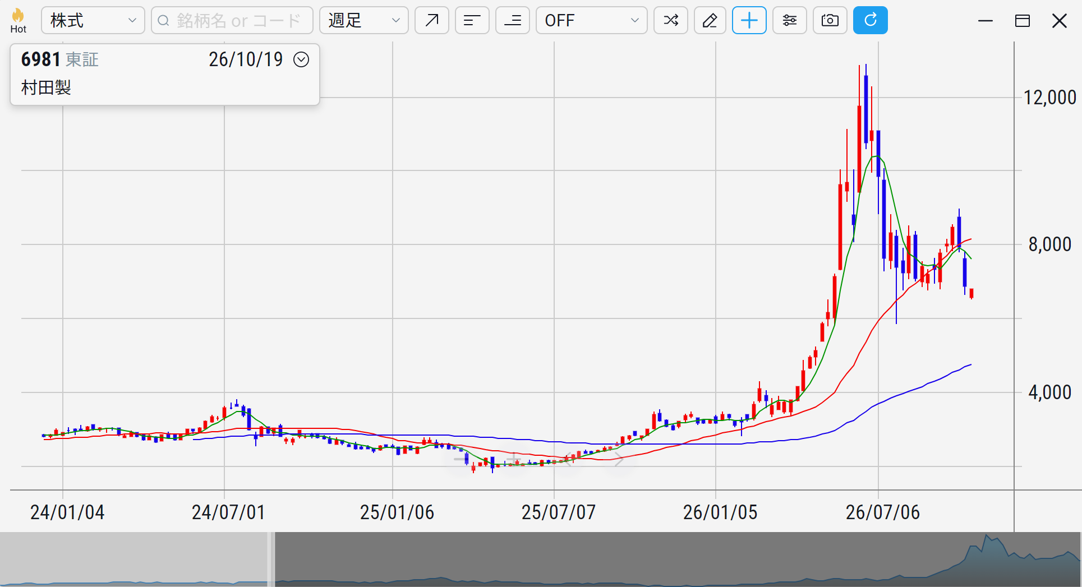Image resolution: width=1082 pixels, height=587 pixels.
Task: Click the faint next chevron on chart
Action: 619,460
